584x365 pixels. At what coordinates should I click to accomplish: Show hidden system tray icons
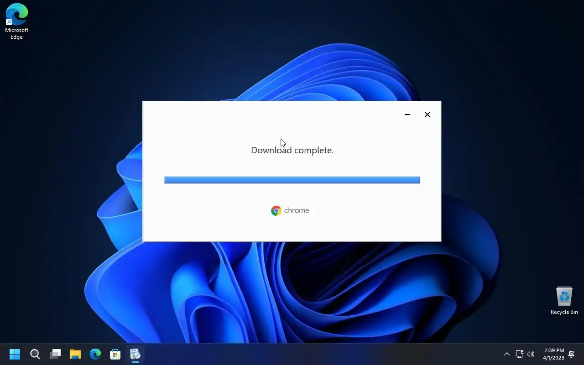pos(506,354)
